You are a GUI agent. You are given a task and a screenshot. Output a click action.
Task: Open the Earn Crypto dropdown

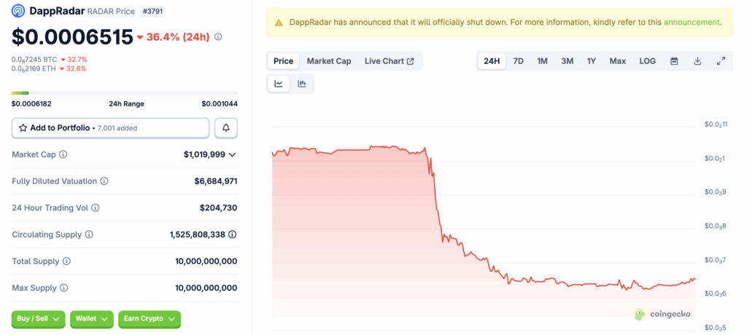149,318
